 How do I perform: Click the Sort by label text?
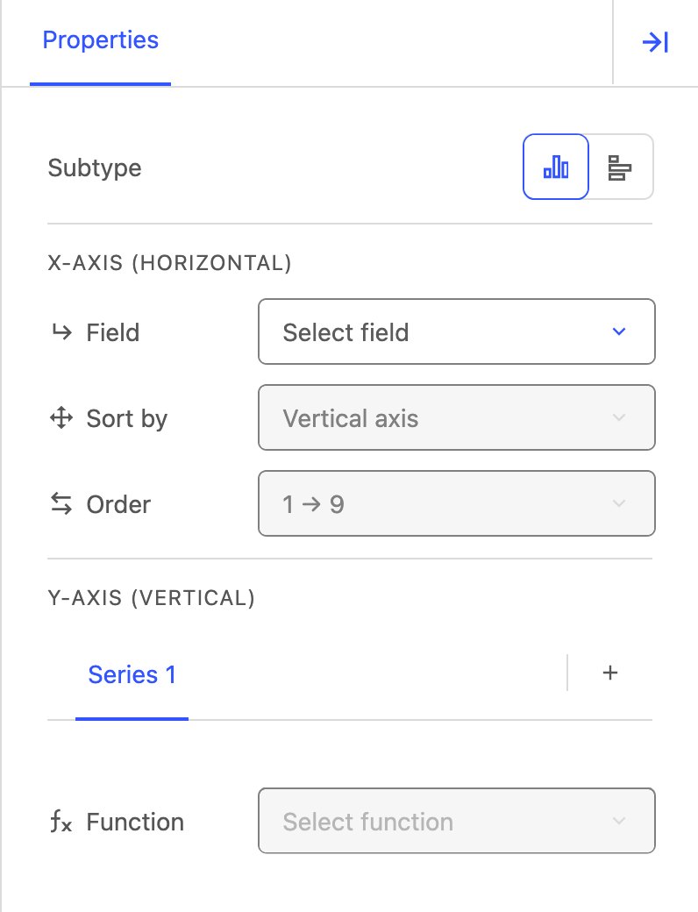click(127, 419)
